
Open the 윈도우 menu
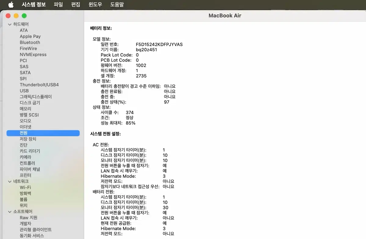click(95, 5)
